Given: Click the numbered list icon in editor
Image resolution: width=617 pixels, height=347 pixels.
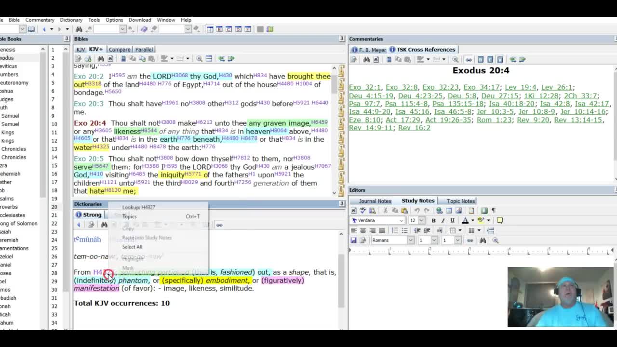Looking at the screenshot, I should pyautogui.click(x=395, y=230).
